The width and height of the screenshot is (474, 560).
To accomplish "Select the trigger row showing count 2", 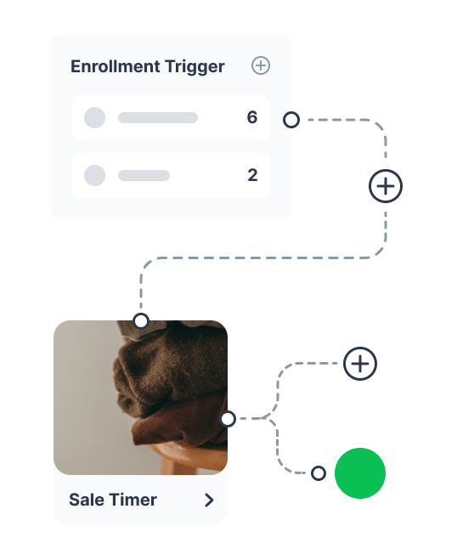I will click(x=171, y=175).
